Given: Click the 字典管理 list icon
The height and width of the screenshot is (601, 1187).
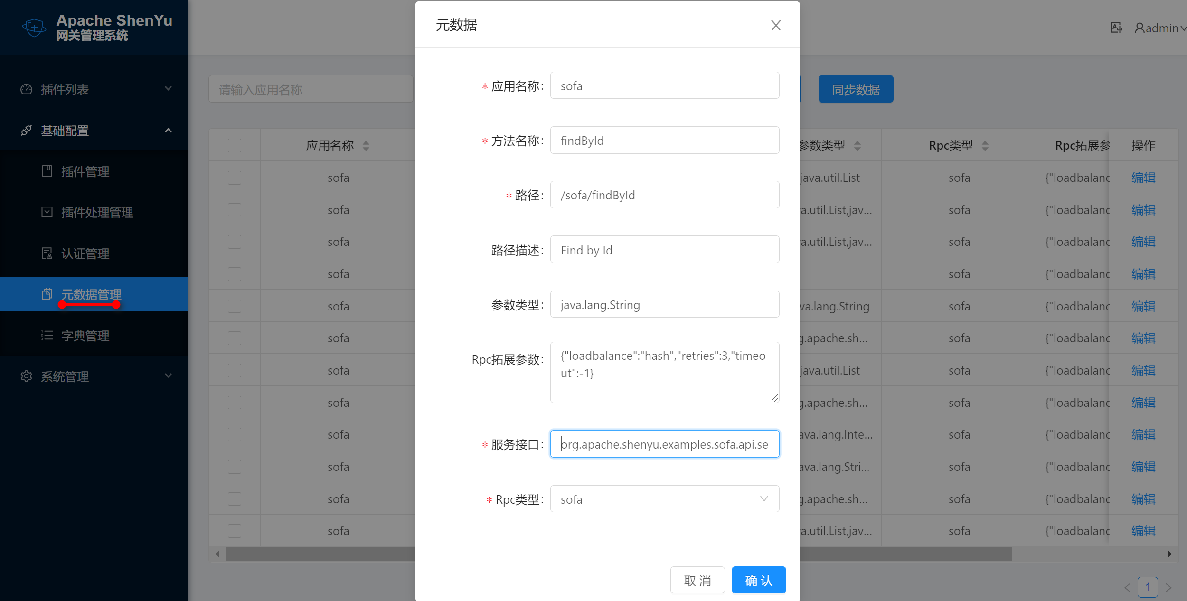Looking at the screenshot, I should point(47,336).
